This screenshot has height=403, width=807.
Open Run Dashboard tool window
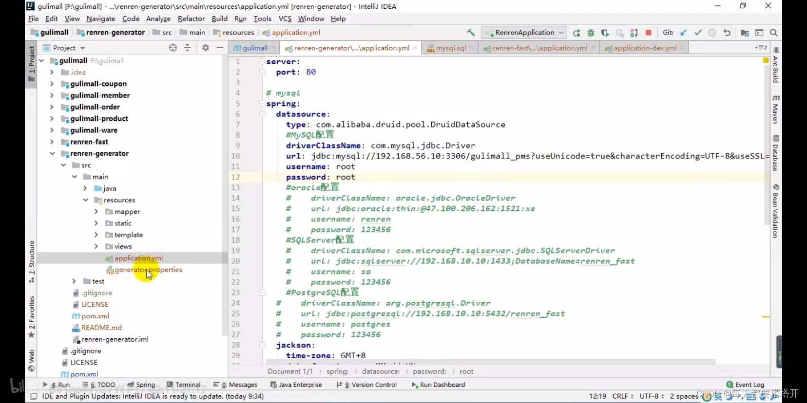(x=438, y=385)
